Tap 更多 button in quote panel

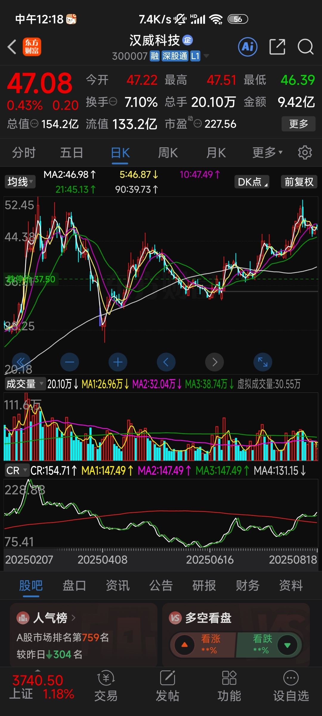click(x=298, y=124)
